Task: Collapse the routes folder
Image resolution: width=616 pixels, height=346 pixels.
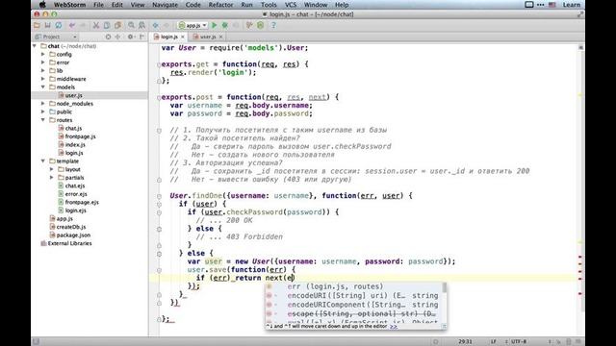Action: (x=42, y=120)
